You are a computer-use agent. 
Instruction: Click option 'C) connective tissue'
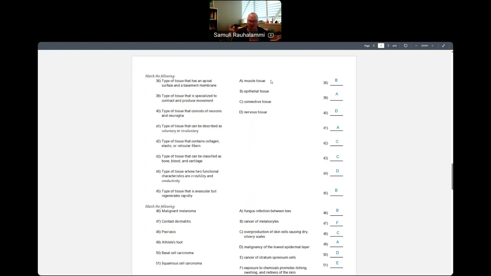(255, 102)
